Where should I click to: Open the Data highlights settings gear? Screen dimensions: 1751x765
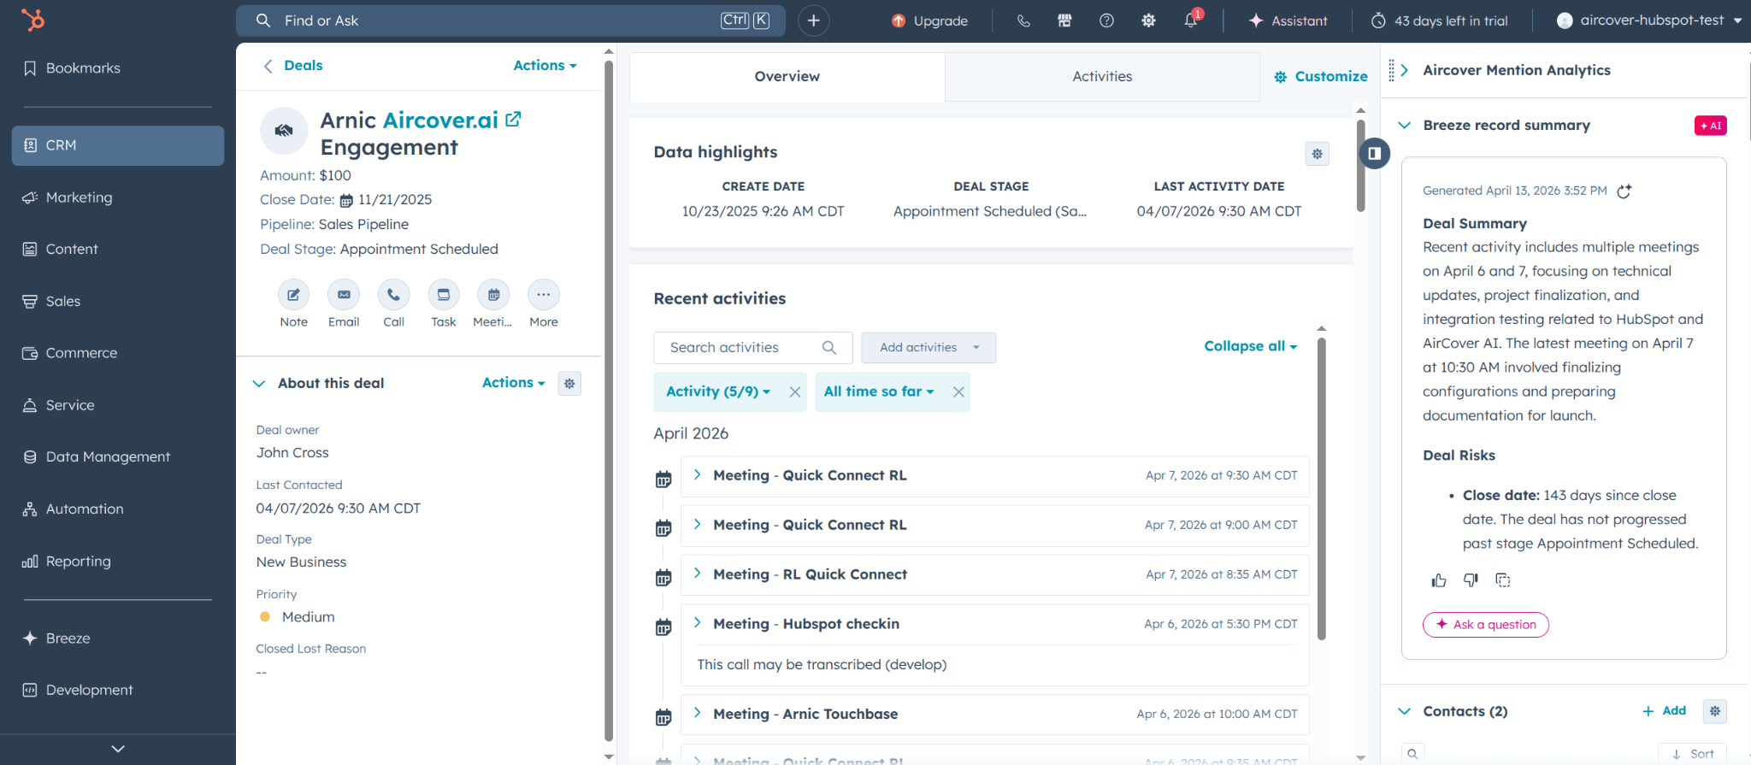pyautogui.click(x=1317, y=154)
